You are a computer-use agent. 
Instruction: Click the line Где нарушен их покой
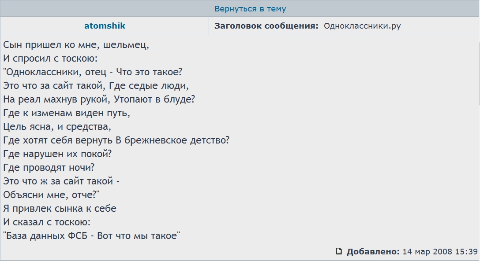[57, 154]
